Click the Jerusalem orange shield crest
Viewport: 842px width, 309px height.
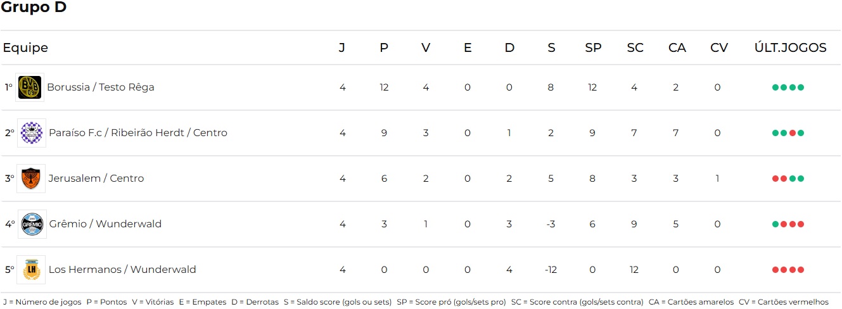pyautogui.click(x=31, y=179)
